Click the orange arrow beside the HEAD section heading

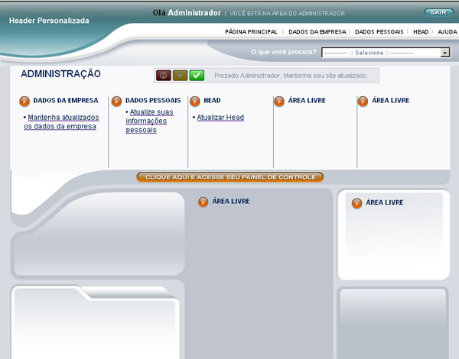pyautogui.click(x=195, y=101)
